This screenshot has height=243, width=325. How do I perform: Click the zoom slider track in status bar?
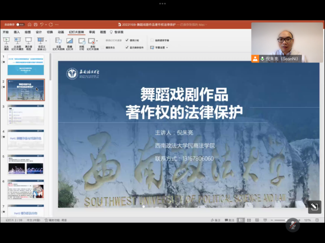click(x=286, y=220)
